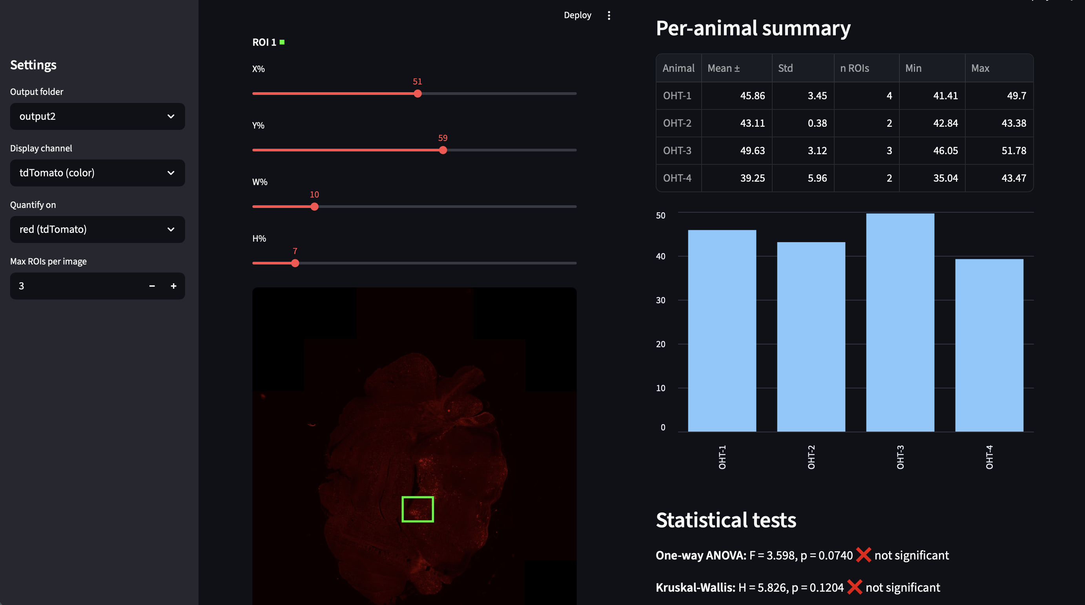The width and height of the screenshot is (1085, 605).
Task: Click the H% slider handle showing 7
Action: 296,263
